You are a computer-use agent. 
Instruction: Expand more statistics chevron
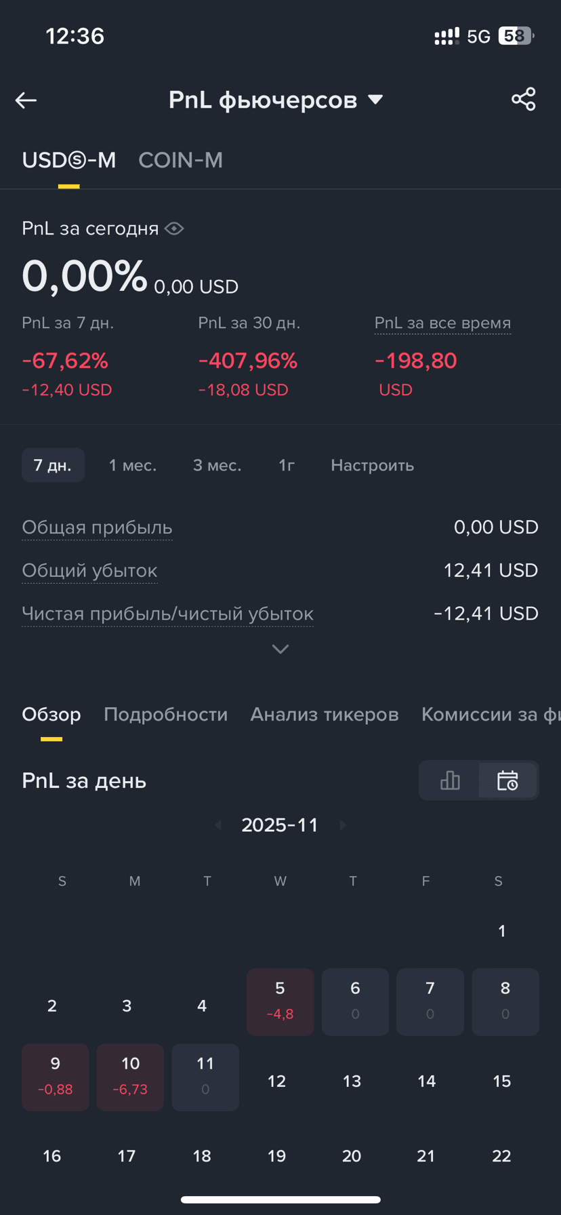pos(280,650)
